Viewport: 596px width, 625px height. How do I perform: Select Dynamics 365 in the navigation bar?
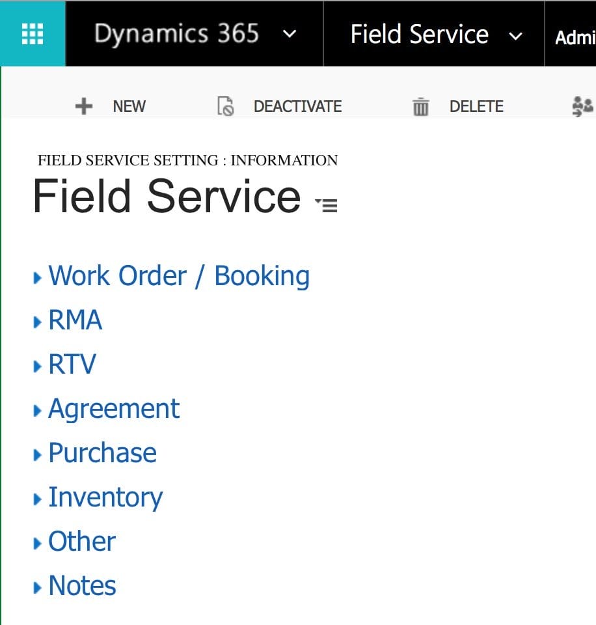tap(176, 35)
